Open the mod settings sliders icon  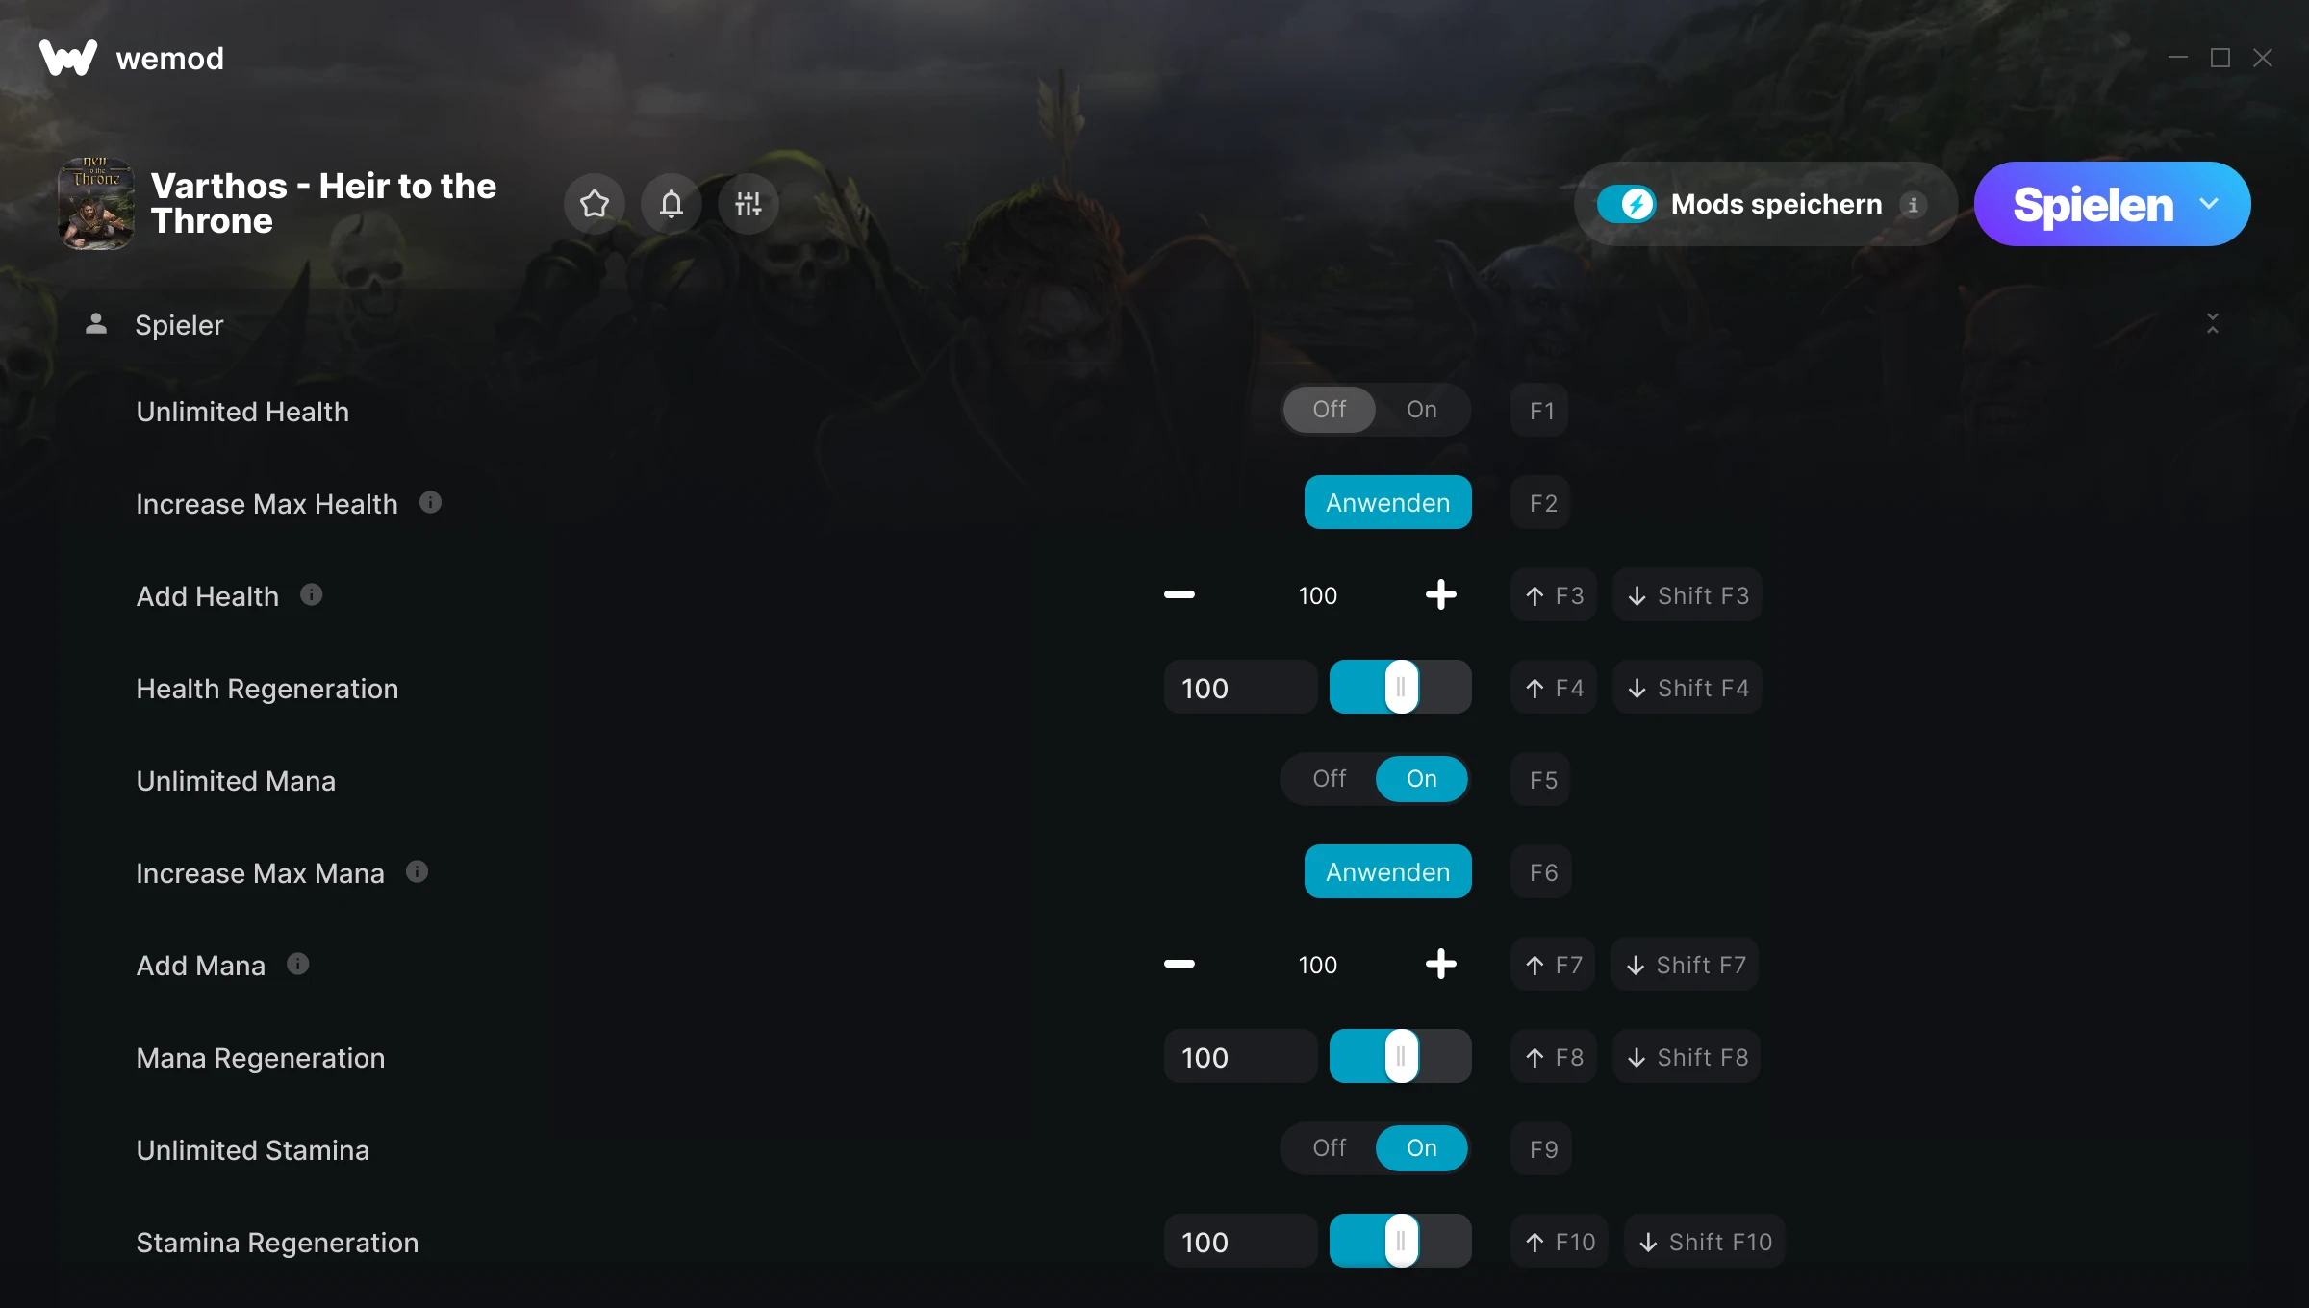click(749, 204)
